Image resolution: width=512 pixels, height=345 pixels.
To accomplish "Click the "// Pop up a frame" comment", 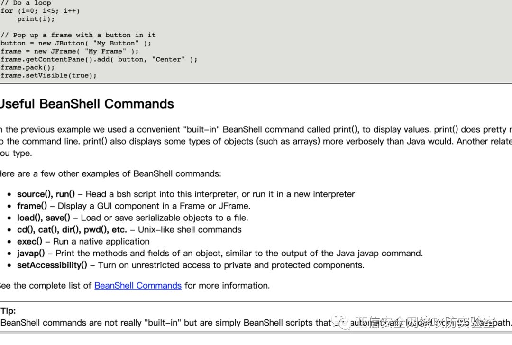I will (x=78, y=35).
